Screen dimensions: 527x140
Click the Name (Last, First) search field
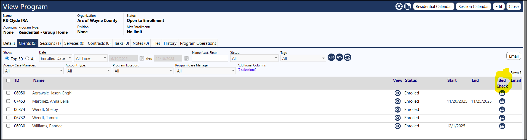[210, 58]
